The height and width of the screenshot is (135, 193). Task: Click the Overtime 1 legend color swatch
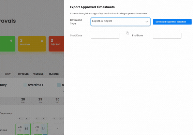click(25, 85)
